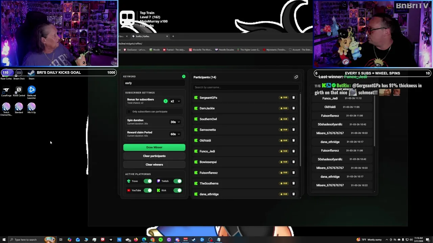
Task: Open GeoGuessr bookmark
Action: point(135,50)
